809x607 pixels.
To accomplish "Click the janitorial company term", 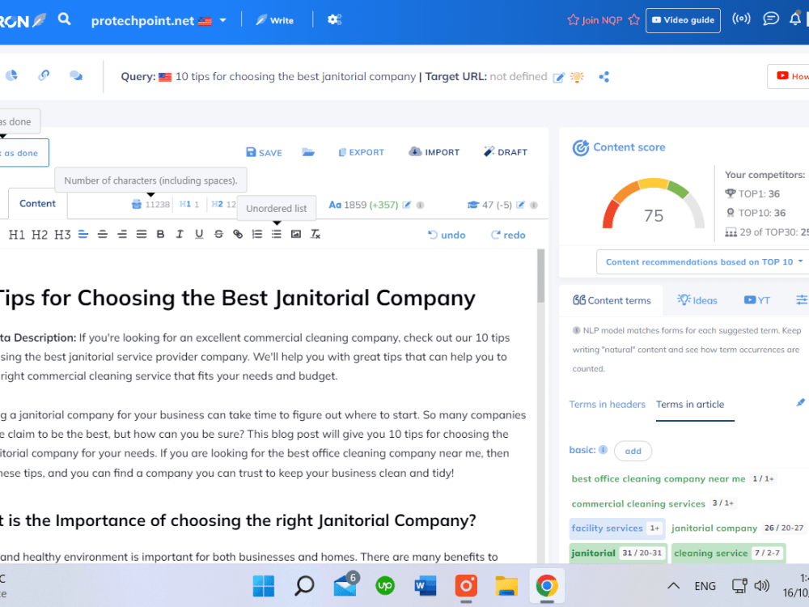I will point(714,528).
